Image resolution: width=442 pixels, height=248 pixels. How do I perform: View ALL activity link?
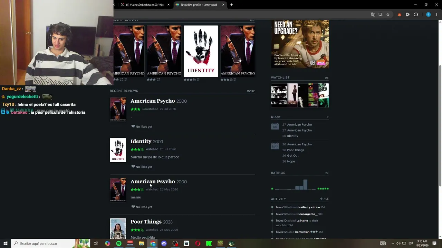[x=326, y=199]
